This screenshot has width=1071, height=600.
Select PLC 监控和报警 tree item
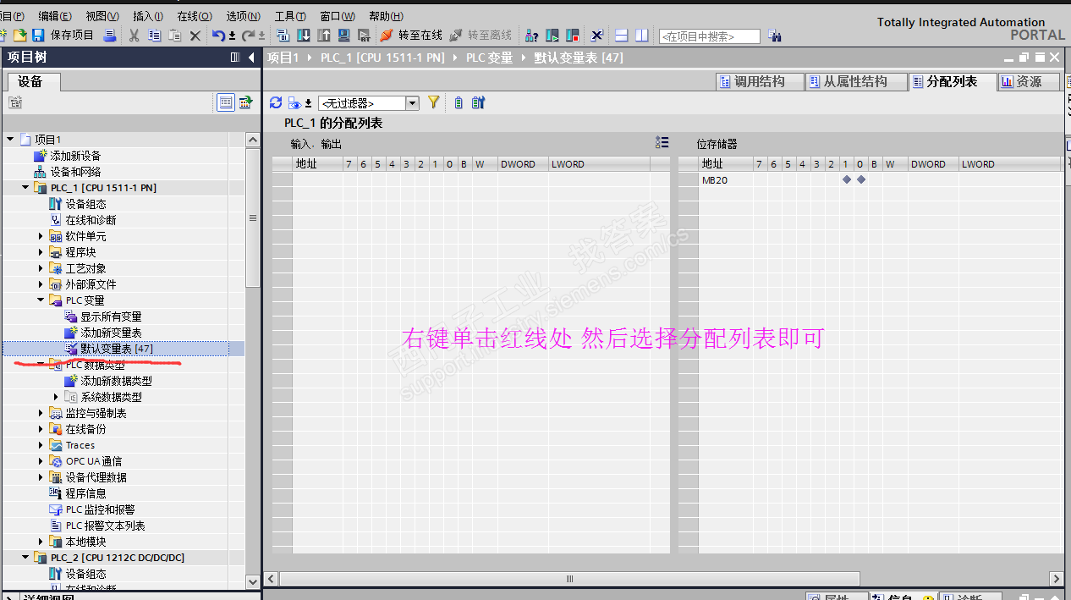(100, 509)
